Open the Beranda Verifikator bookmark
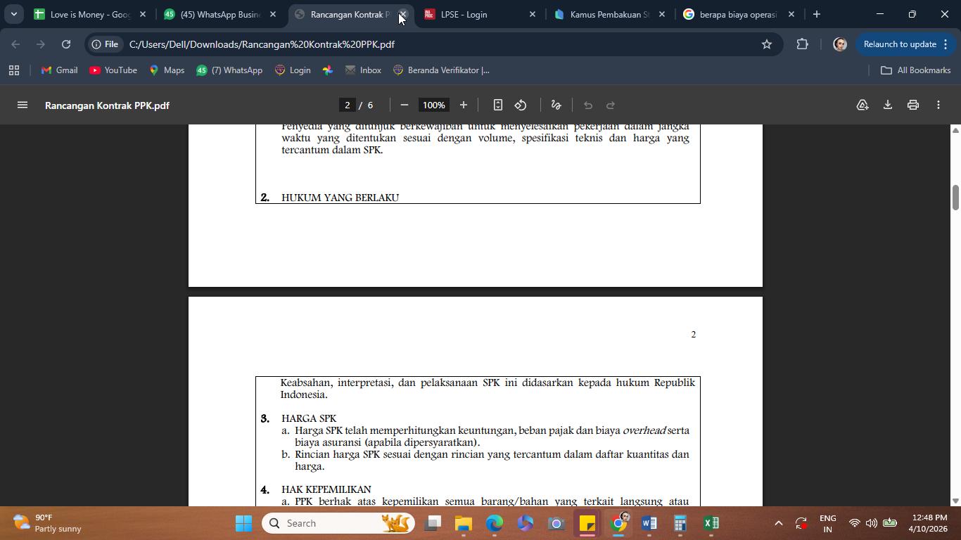Viewport: 961px width, 540px height. (441, 70)
